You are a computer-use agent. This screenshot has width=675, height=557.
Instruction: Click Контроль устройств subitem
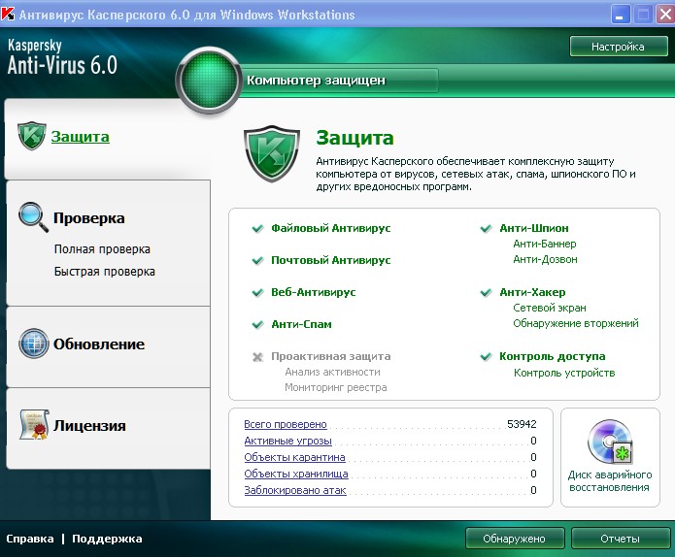pyautogui.click(x=564, y=373)
